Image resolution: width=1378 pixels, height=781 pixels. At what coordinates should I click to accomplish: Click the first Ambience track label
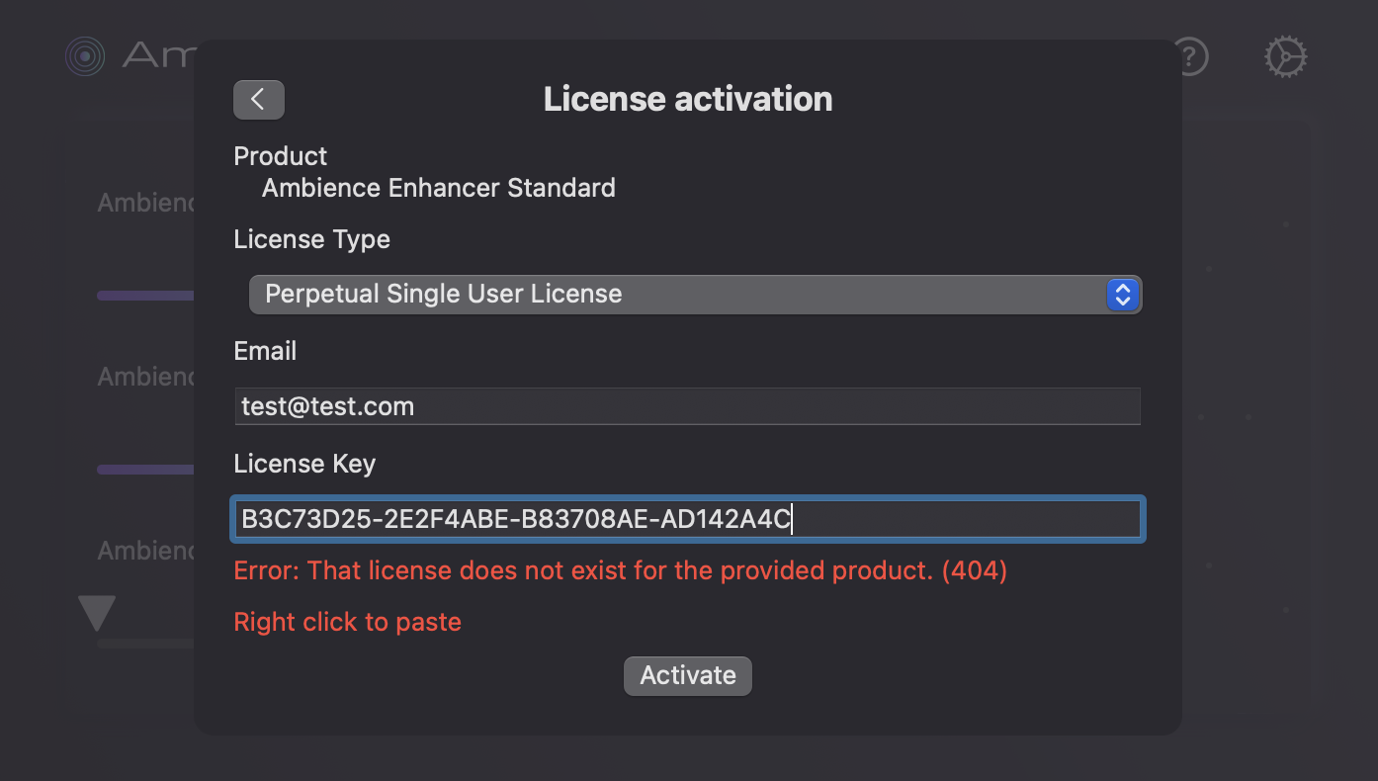tap(144, 202)
